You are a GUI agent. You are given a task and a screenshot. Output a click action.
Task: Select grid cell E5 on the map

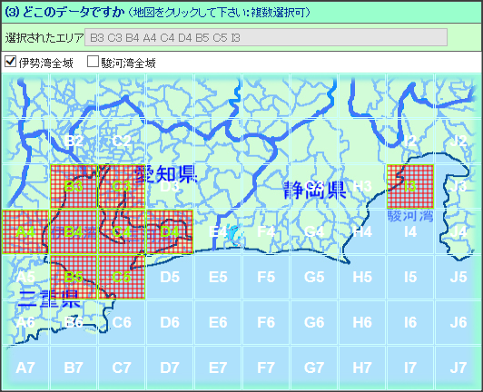tap(218, 277)
